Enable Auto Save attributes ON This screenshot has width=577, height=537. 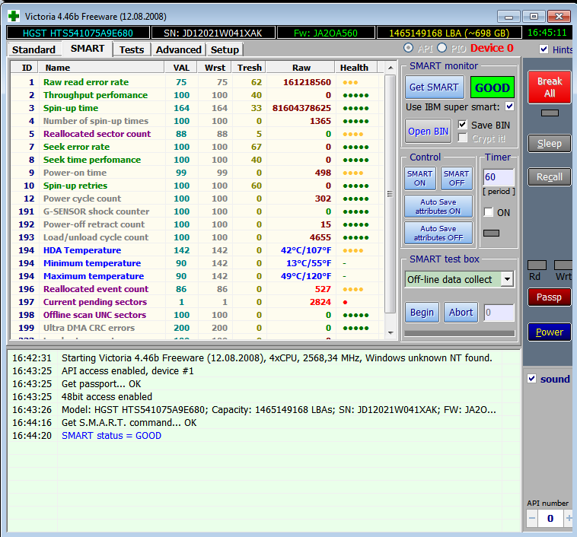click(438, 206)
